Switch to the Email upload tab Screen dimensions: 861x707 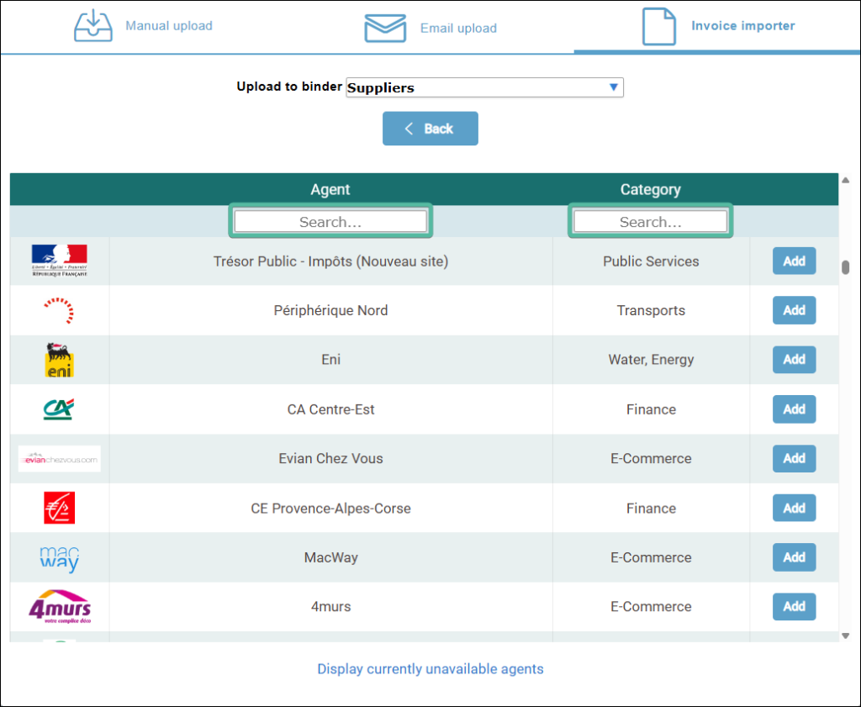click(430, 28)
